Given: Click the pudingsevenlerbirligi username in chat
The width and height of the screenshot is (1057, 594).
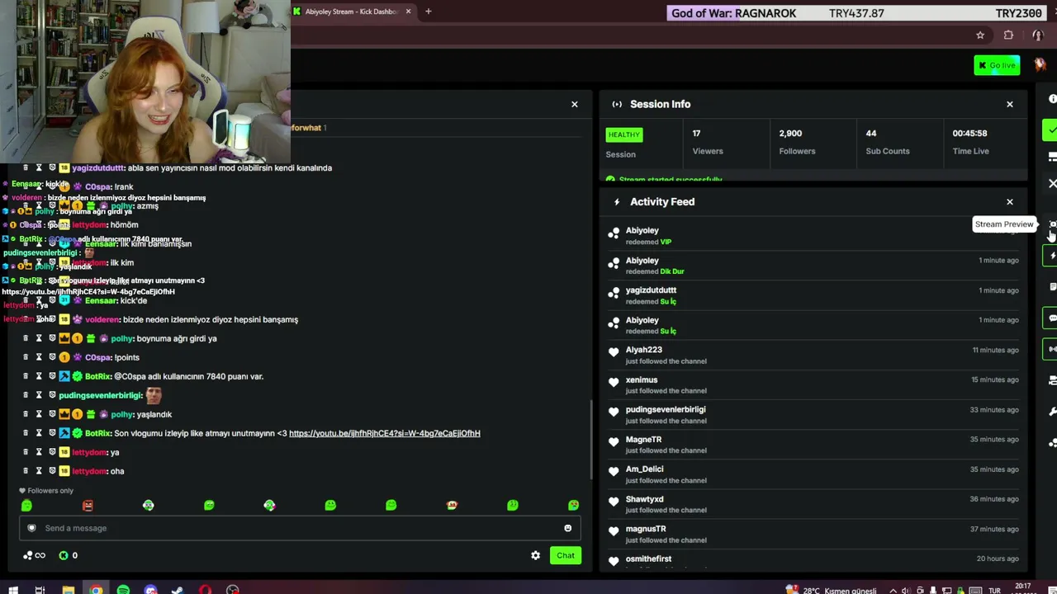Looking at the screenshot, I should 100,395.
